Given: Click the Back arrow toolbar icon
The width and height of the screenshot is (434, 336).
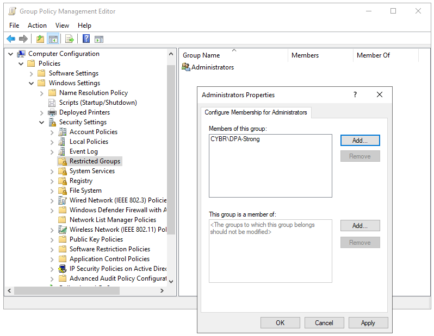Looking at the screenshot, I should 11,39.
